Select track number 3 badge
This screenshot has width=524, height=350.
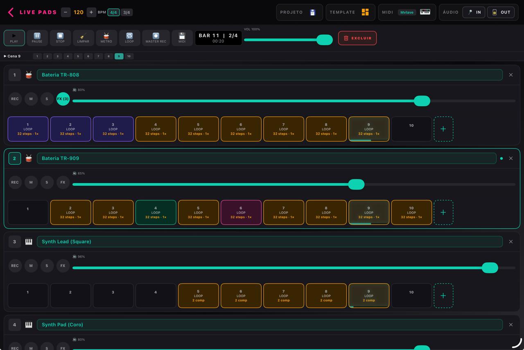(14, 242)
